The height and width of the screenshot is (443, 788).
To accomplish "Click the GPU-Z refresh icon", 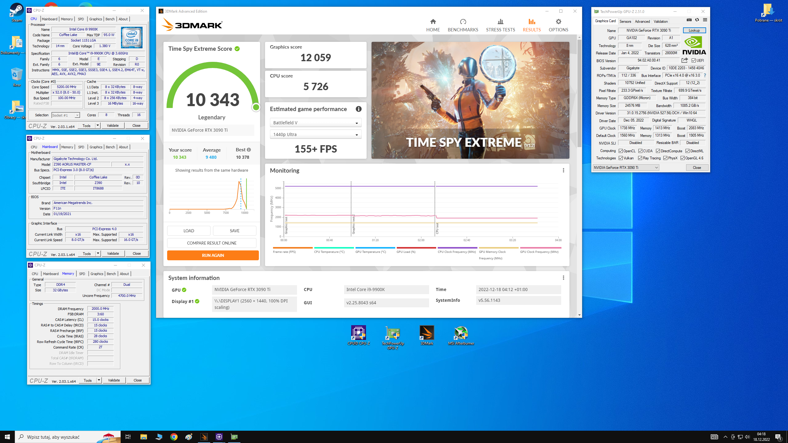I will click(697, 20).
